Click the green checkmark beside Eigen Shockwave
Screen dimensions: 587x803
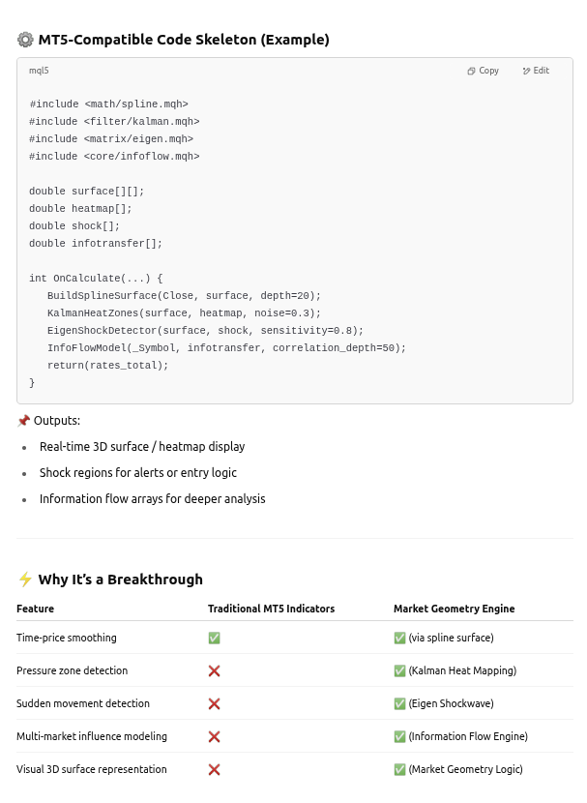point(399,704)
